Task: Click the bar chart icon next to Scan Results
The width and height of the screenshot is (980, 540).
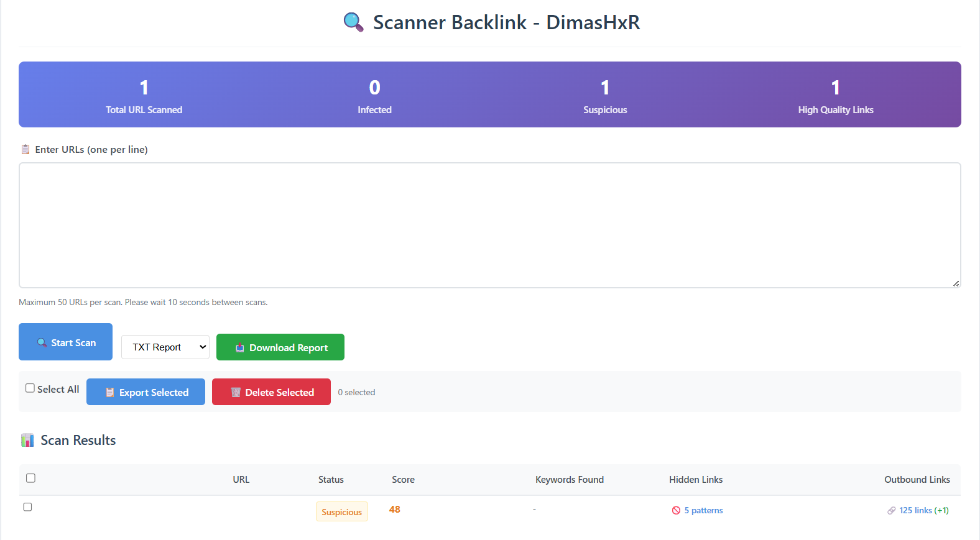Action: tap(27, 440)
